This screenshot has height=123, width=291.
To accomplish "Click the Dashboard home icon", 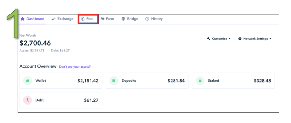I will 23,19.
